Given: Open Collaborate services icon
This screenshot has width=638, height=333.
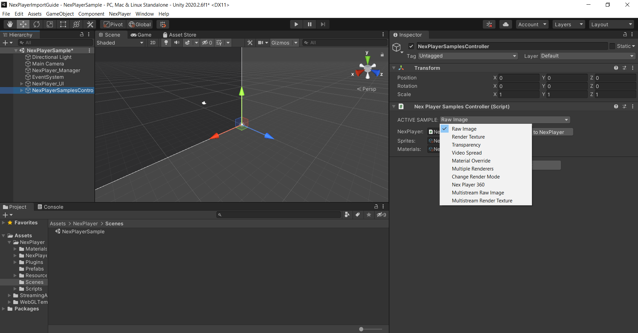Looking at the screenshot, I should (x=489, y=24).
